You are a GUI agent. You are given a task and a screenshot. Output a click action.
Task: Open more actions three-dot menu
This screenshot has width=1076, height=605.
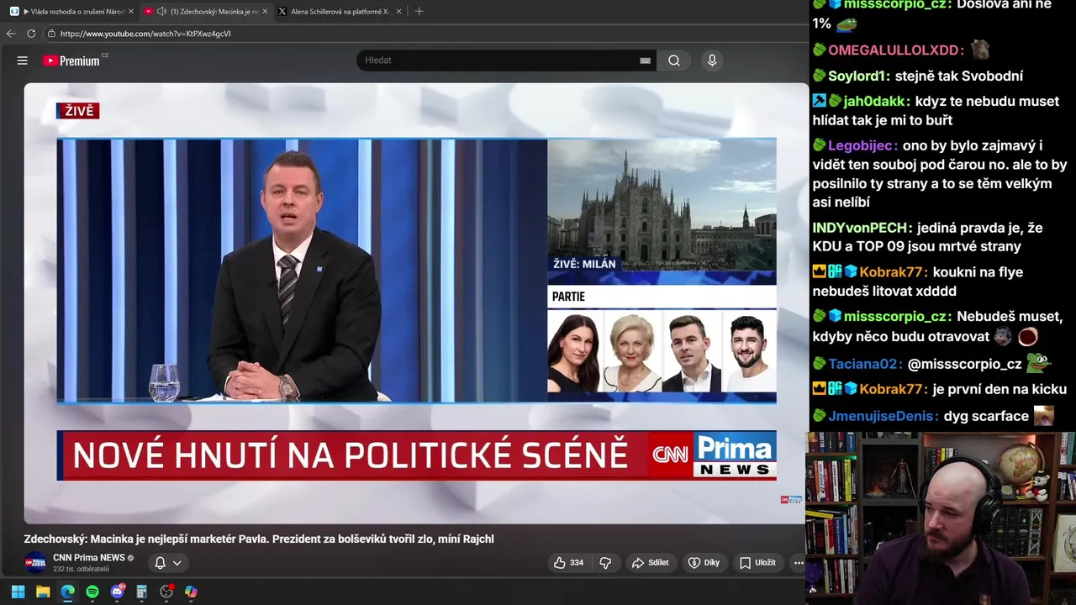pos(799,563)
